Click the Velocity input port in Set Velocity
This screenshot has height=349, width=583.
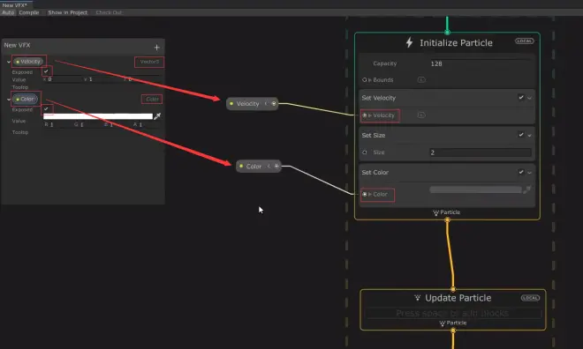coord(364,115)
